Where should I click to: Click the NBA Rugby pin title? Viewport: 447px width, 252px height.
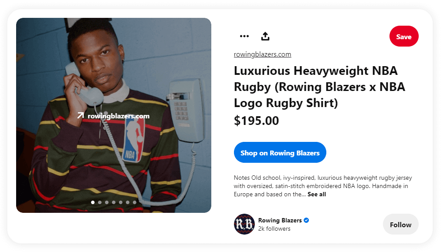tap(319, 87)
